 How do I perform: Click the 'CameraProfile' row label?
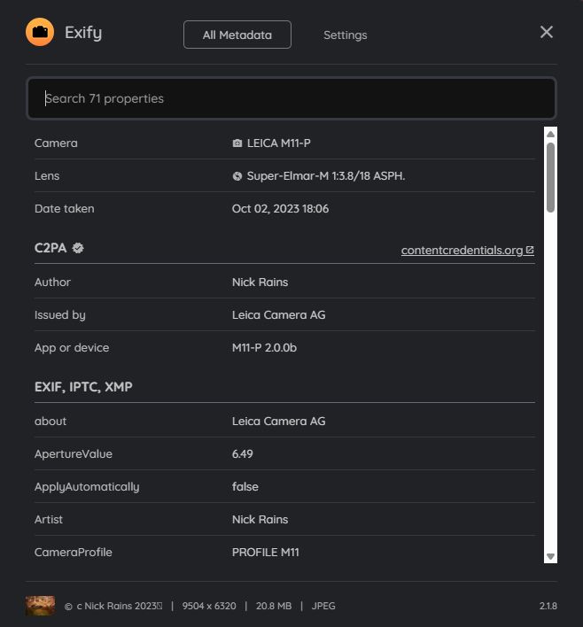(74, 553)
